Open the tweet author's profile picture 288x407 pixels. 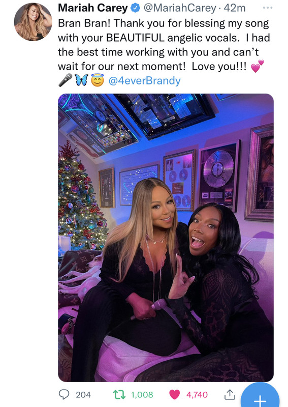(33, 22)
